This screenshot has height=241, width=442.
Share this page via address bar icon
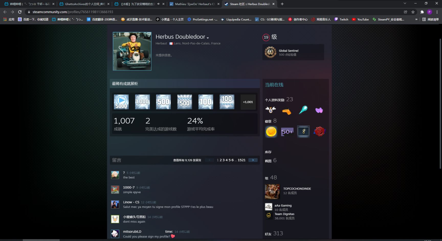[405, 12]
